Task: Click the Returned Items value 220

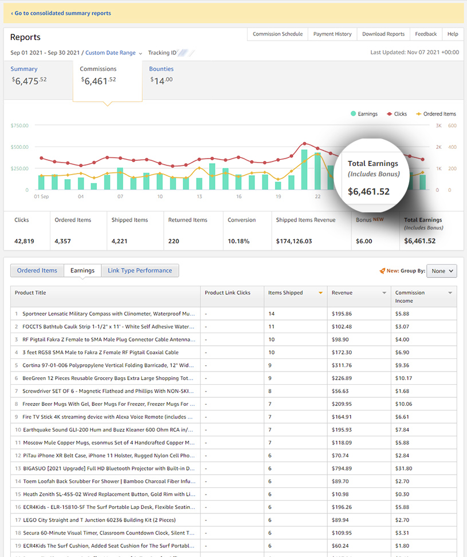Action: pos(174,241)
